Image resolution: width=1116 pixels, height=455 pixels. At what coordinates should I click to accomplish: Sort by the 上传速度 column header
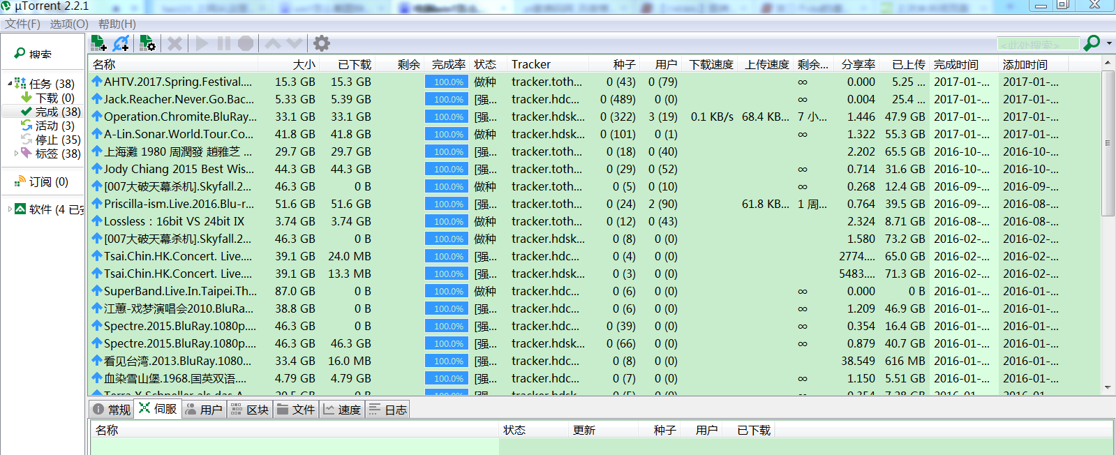pyautogui.click(x=766, y=64)
